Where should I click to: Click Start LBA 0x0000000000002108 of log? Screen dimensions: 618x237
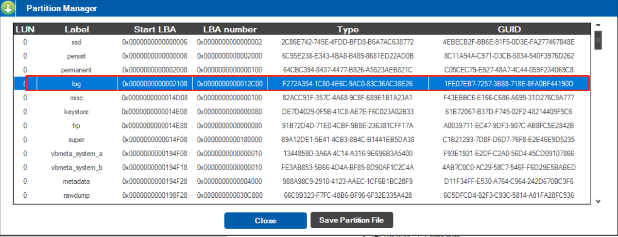tap(155, 84)
